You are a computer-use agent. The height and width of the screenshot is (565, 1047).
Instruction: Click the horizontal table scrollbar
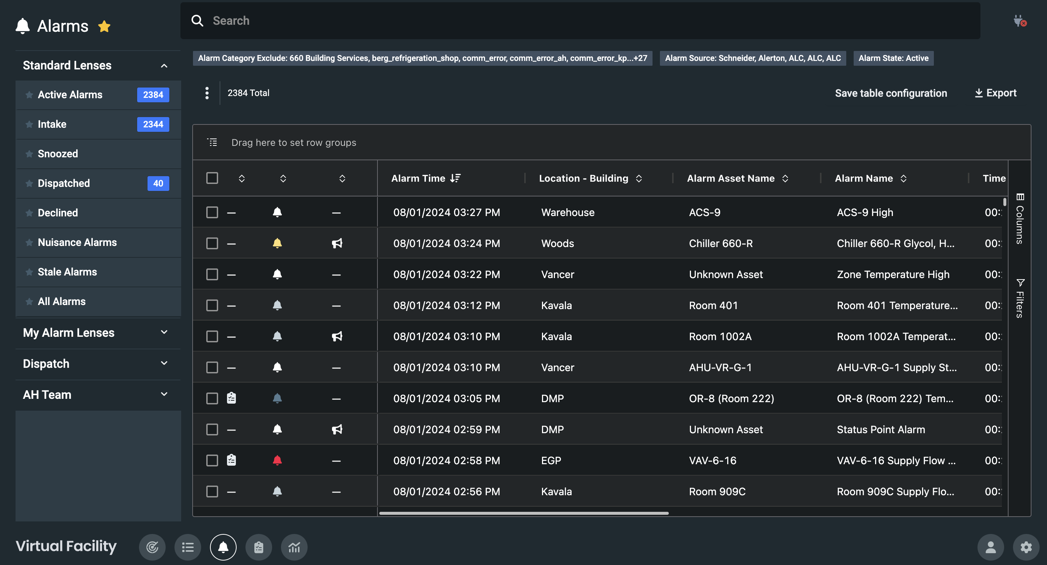click(x=523, y=513)
